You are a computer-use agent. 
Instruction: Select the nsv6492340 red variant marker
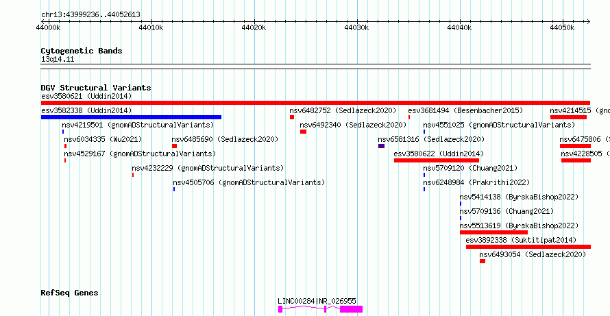(303, 132)
